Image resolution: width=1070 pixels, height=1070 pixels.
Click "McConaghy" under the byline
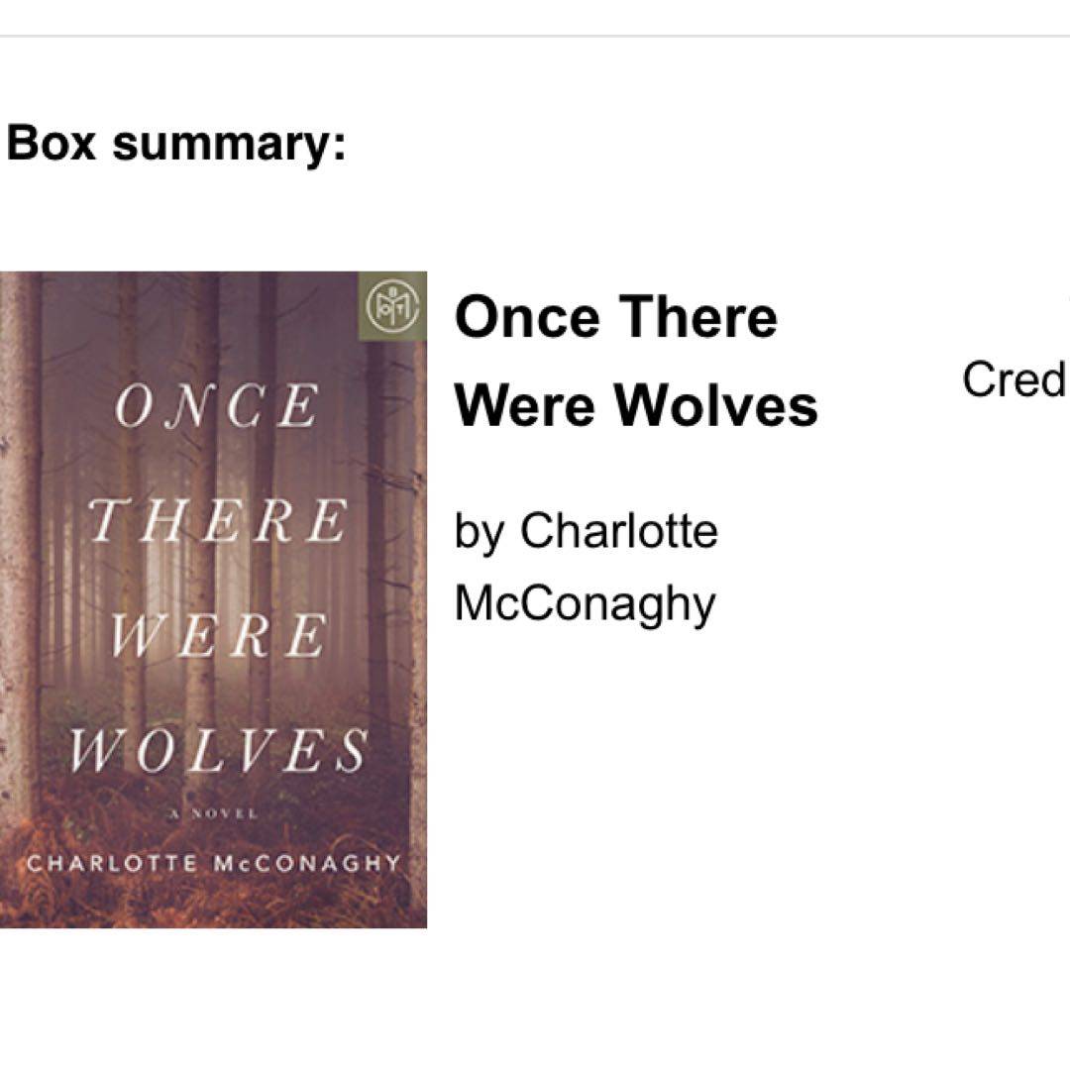[x=585, y=602]
